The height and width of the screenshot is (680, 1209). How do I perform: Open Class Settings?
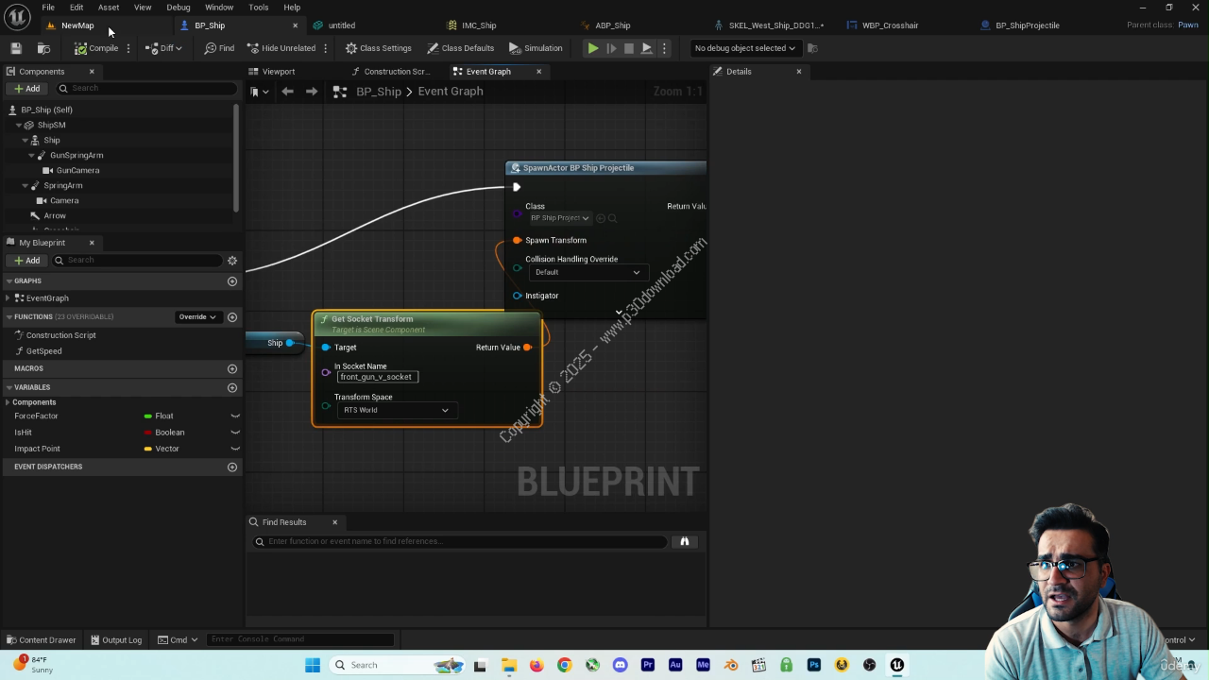pos(378,48)
